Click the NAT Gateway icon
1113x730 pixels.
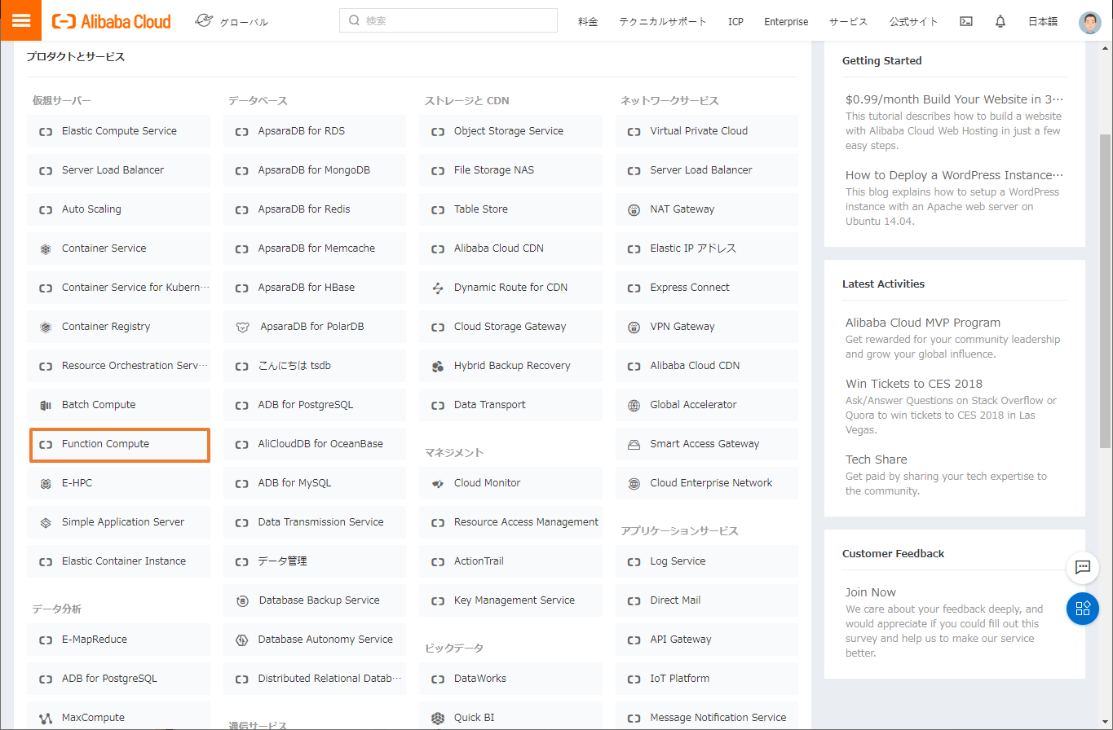(x=634, y=209)
